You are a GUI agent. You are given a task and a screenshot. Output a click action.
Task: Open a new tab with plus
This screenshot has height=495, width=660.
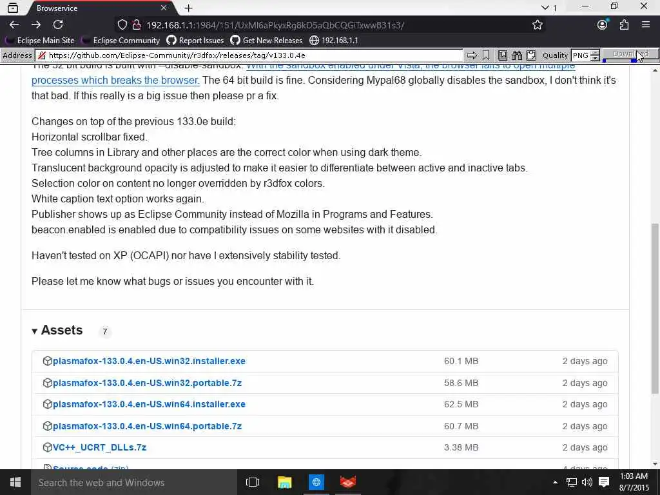[189, 8]
